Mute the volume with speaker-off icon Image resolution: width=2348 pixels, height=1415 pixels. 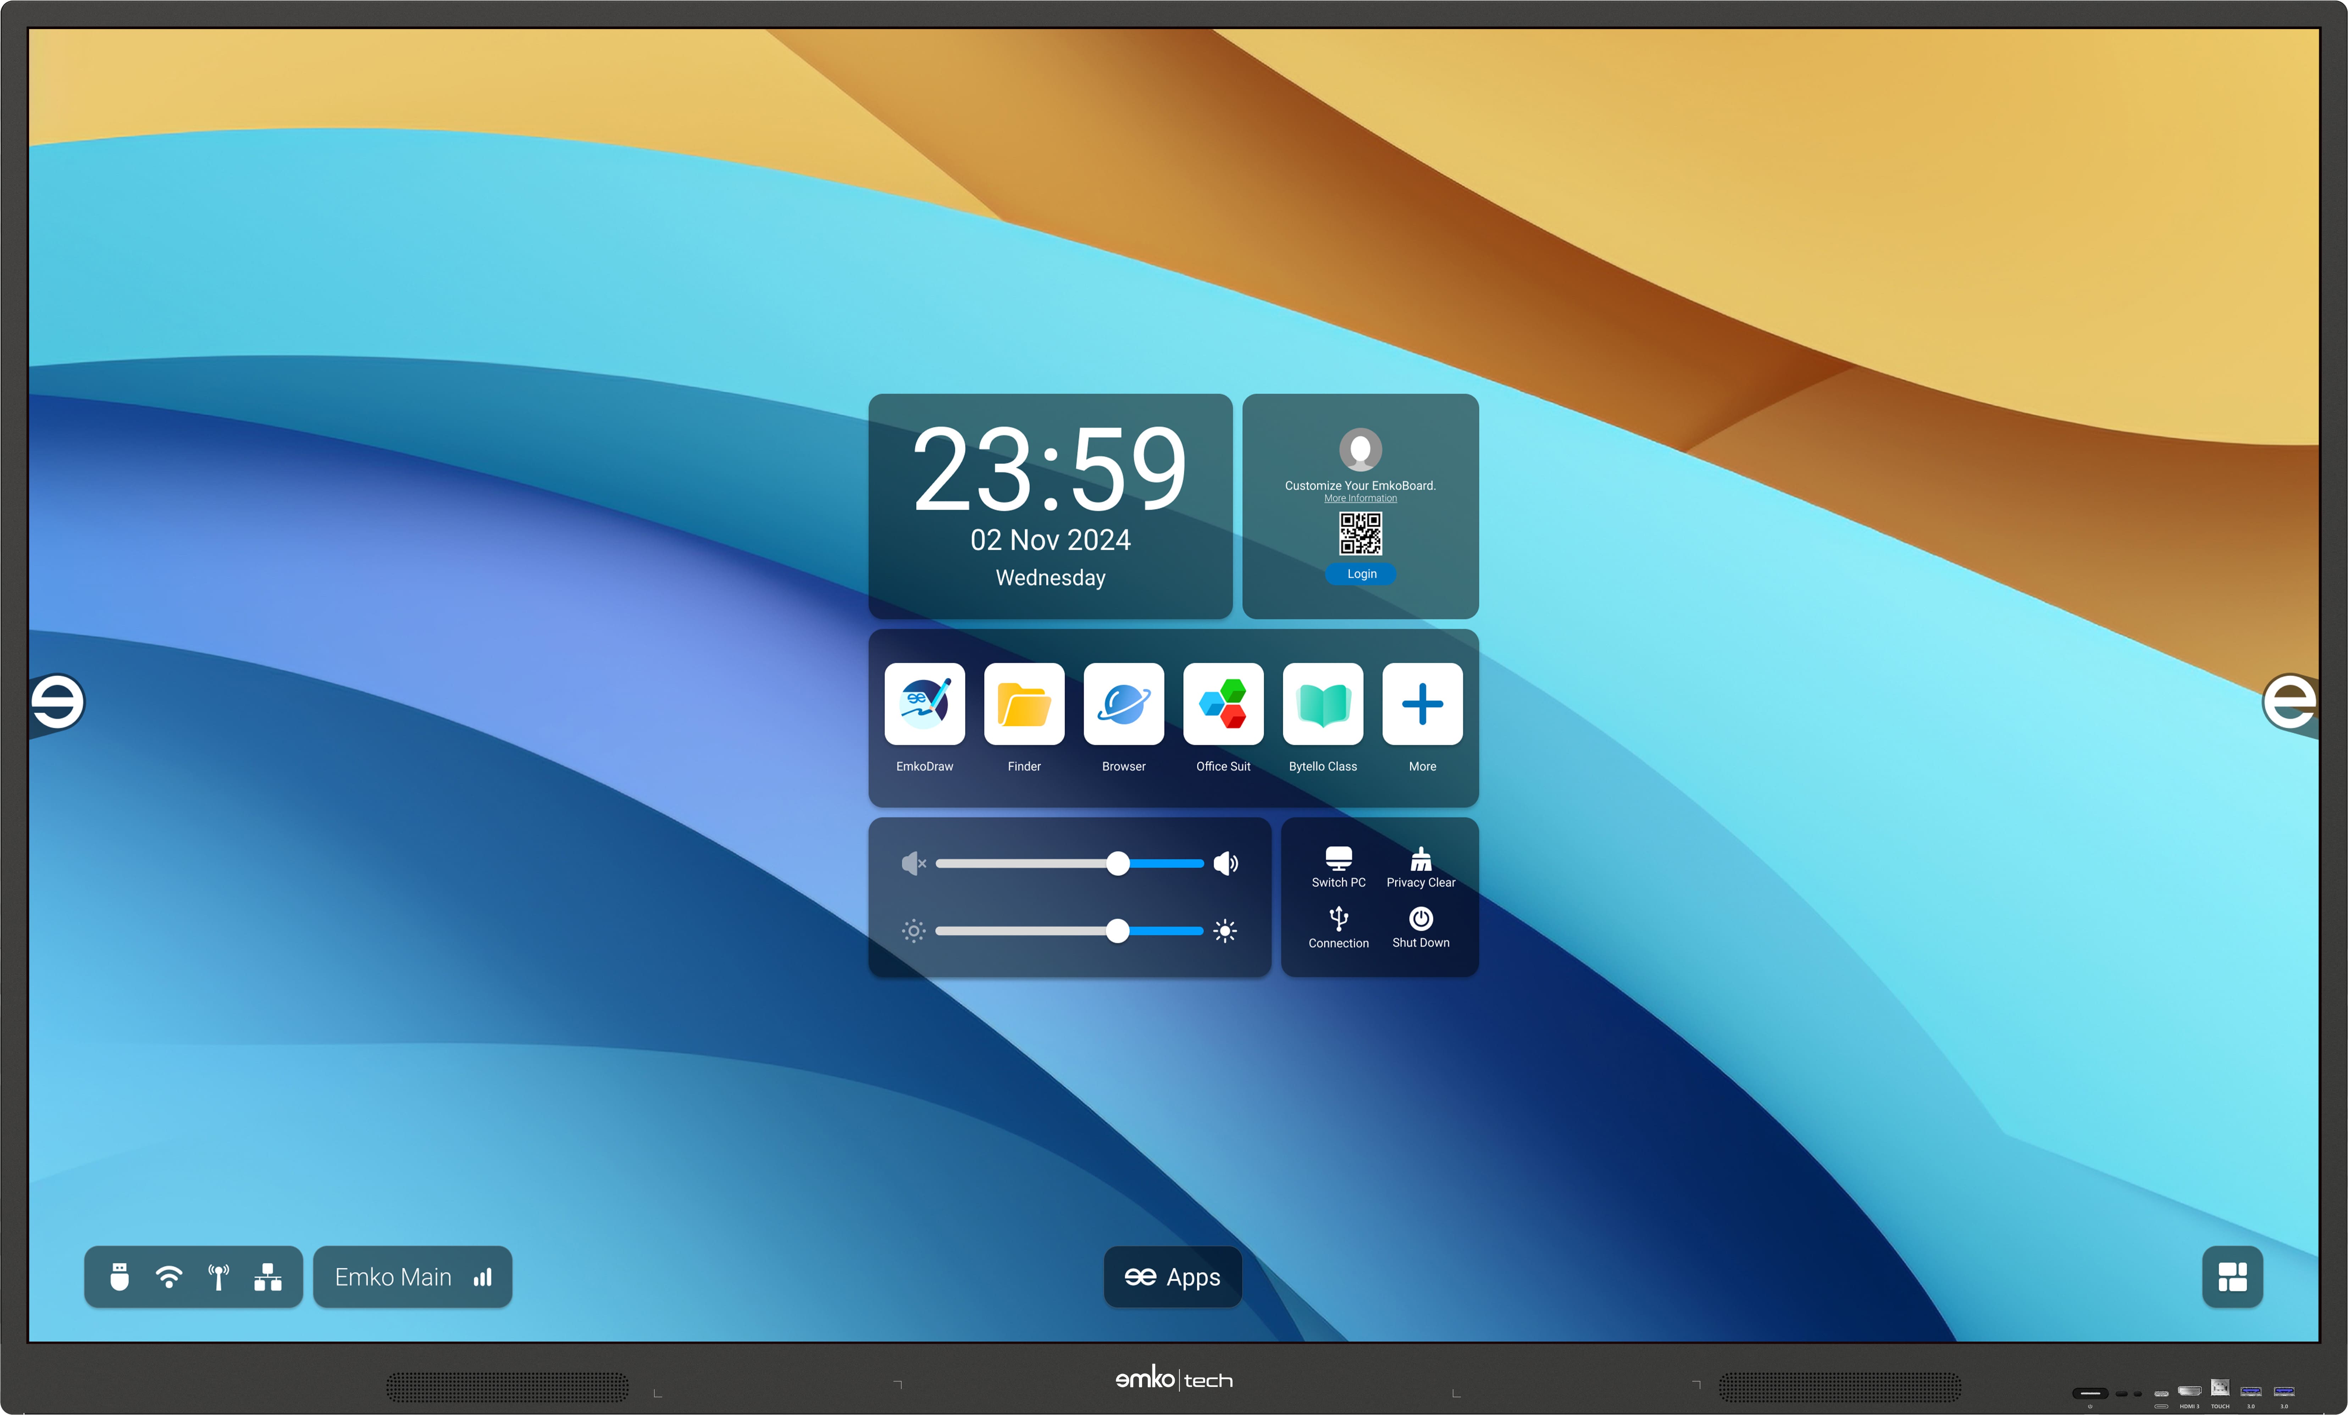pyautogui.click(x=914, y=863)
